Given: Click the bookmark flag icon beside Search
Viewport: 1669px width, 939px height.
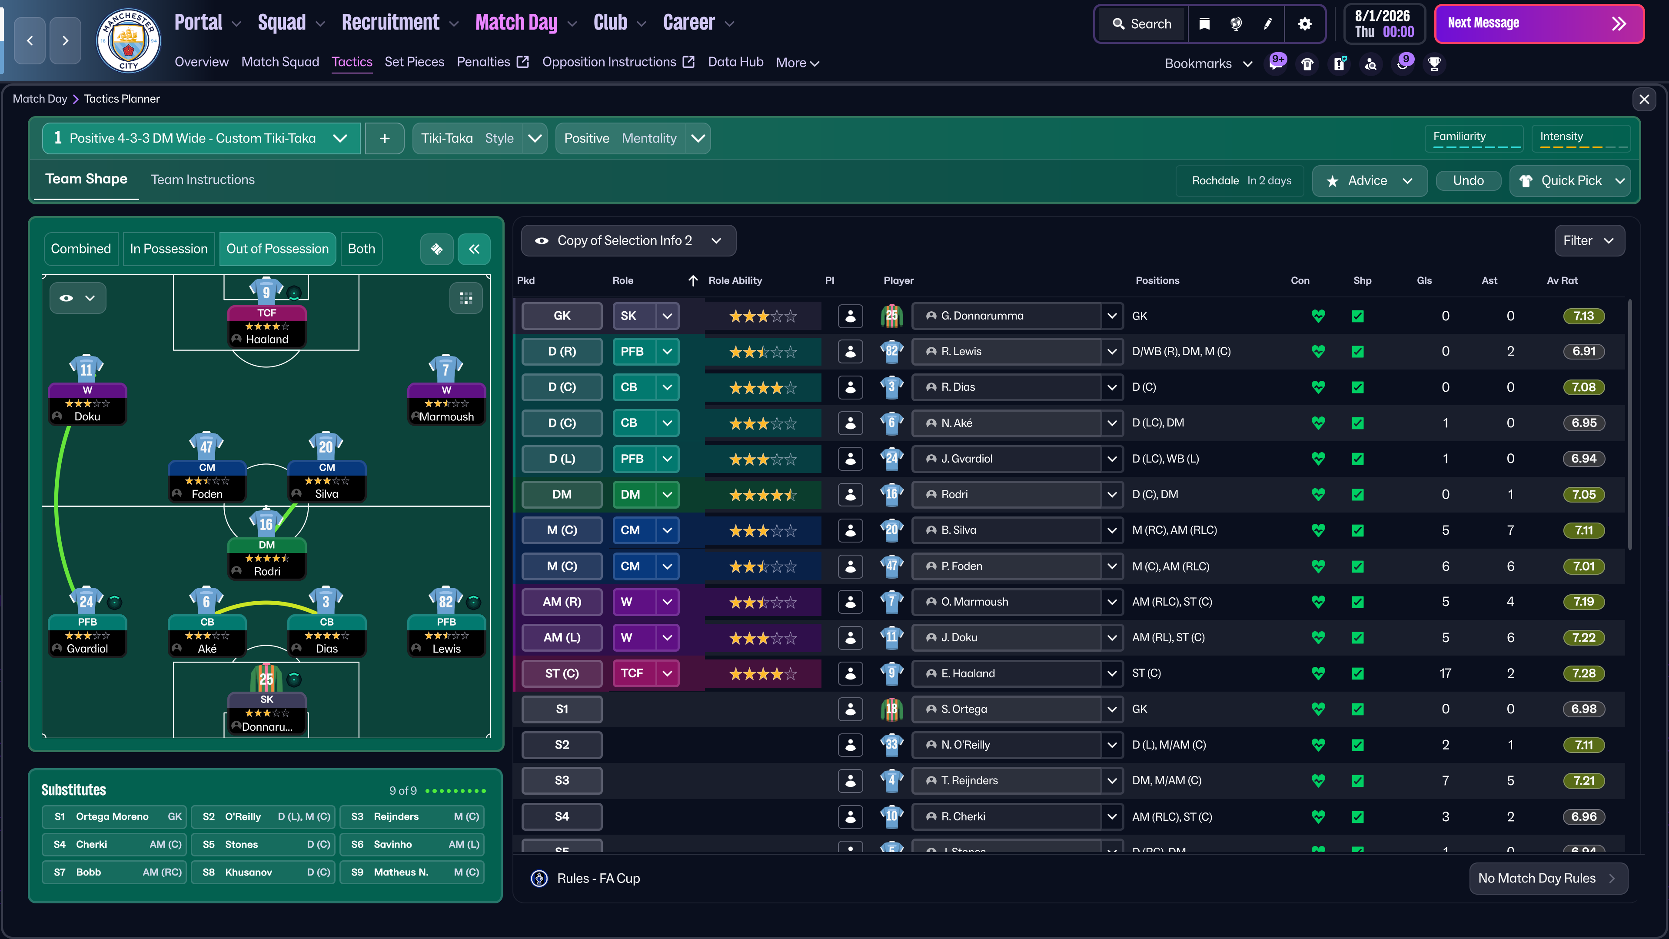Looking at the screenshot, I should (x=1204, y=24).
